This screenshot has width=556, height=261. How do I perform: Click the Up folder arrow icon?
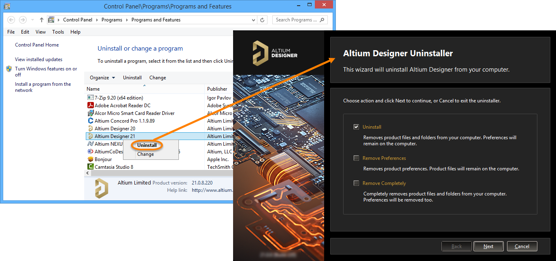click(42, 20)
